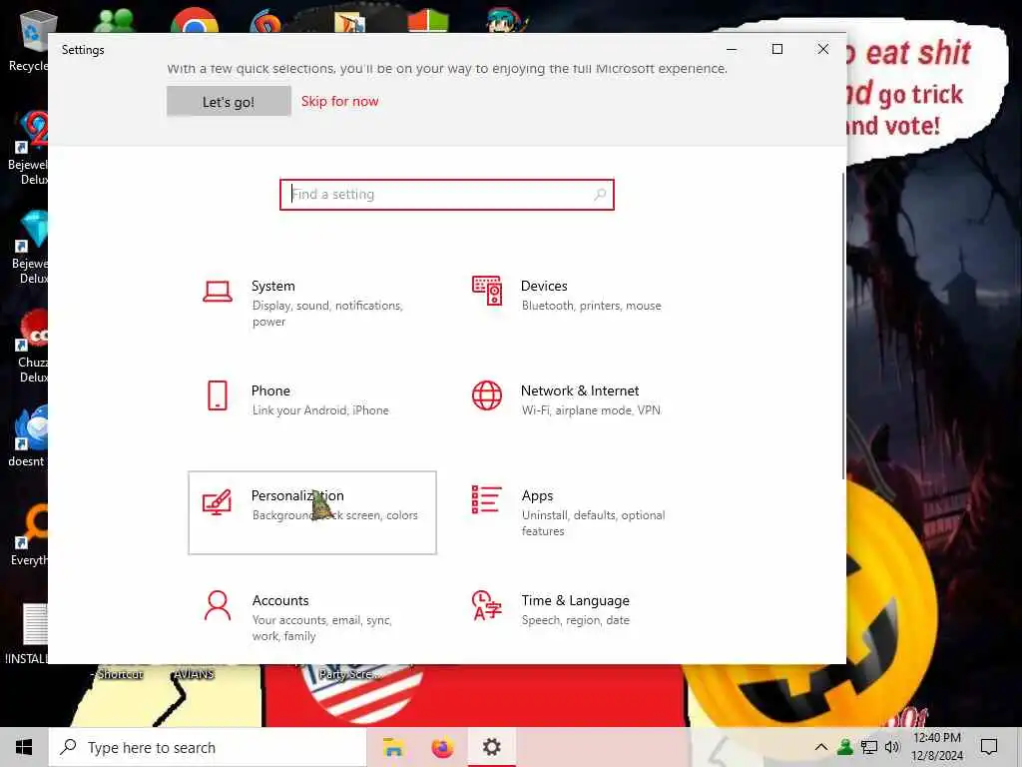The image size is (1022, 767).
Task: Open the volume speaker tray icon
Action: pyautogui.click(x=893, y=747)
